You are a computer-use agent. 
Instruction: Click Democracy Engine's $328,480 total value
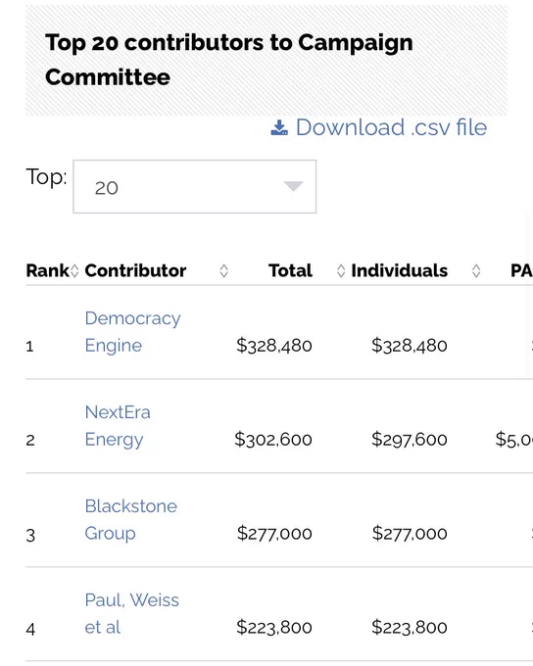274,346
